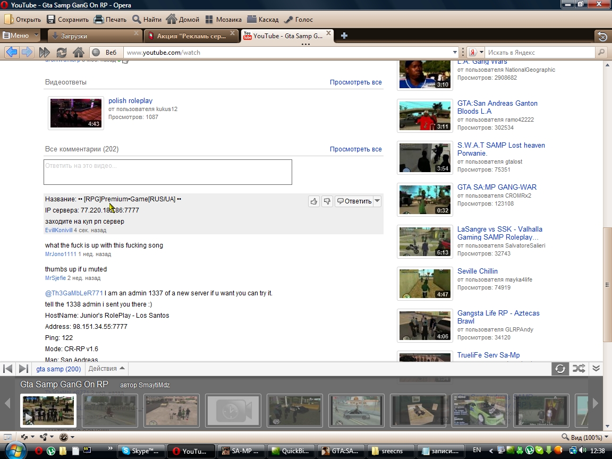The image size is (612, 459).
Task: Click the first playlist thumbnail in bottom bar
Action: point(48,411)
